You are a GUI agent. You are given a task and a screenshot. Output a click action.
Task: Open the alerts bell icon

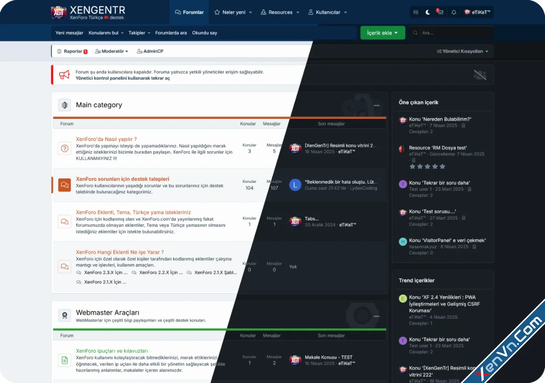coord(453,12)
